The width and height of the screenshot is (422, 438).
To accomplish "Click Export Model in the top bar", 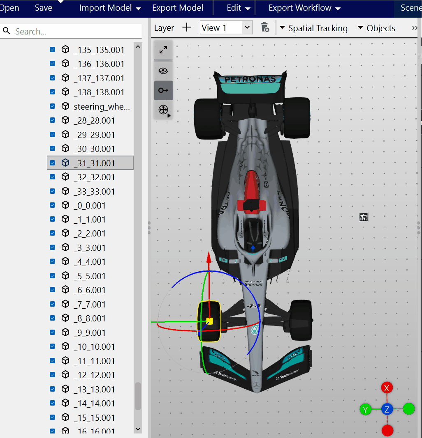I will 178,7.
